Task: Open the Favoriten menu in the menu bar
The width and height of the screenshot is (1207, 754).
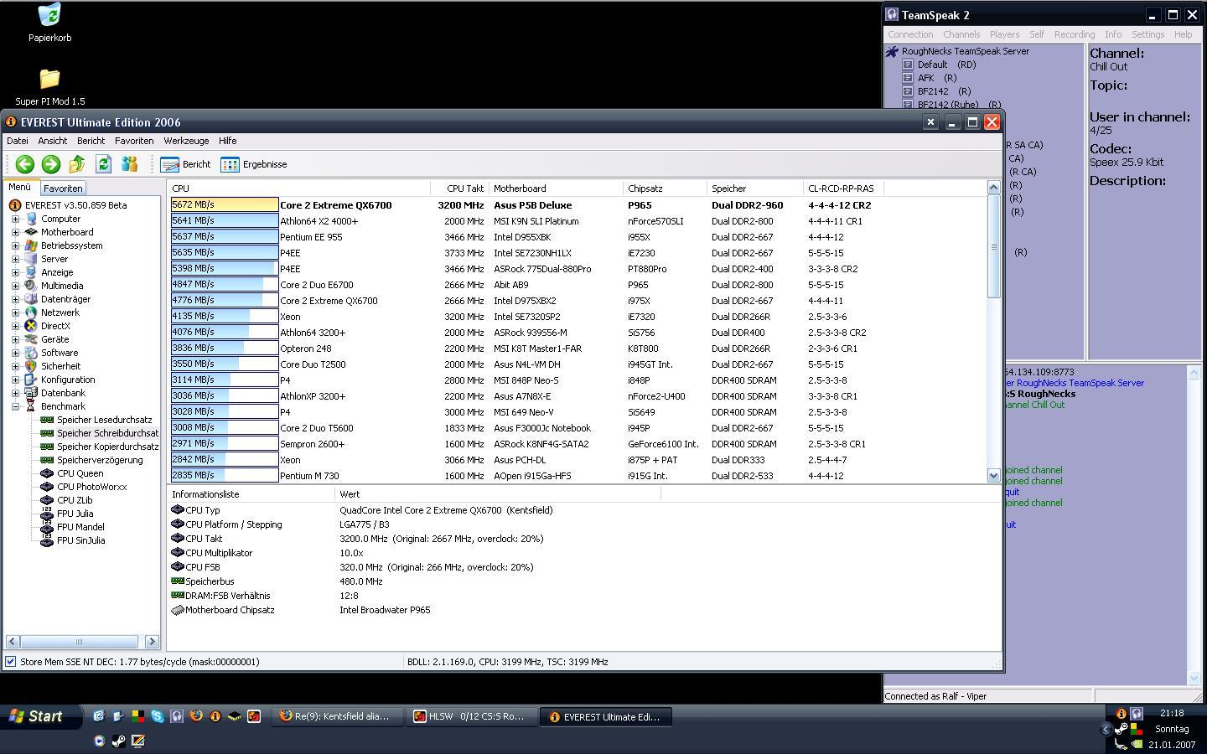Action: coord(134,141)
